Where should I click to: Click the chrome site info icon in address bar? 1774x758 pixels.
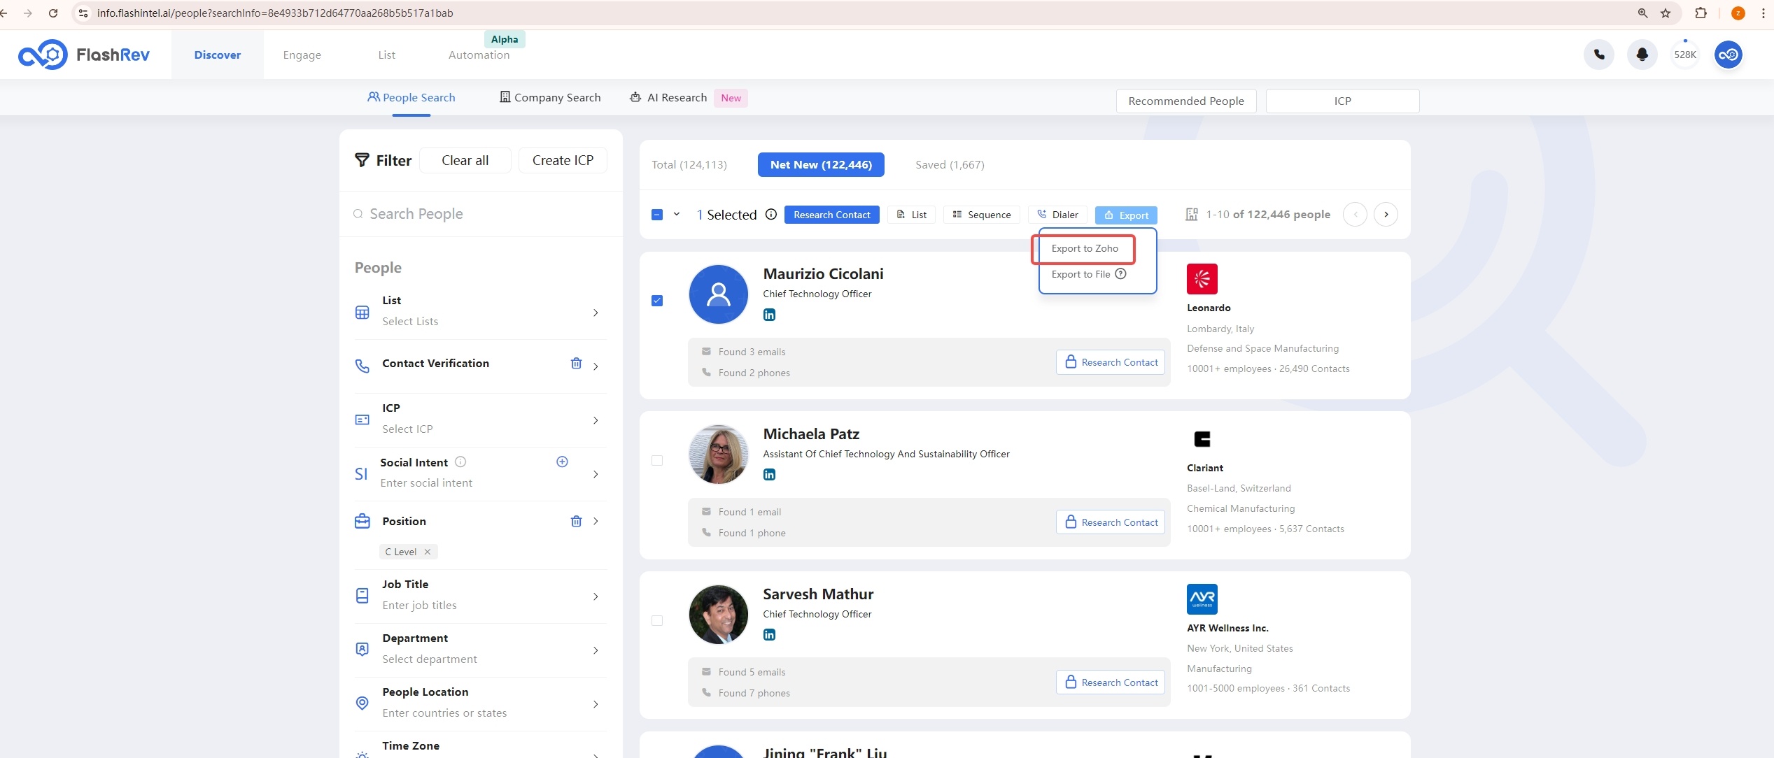83,13
